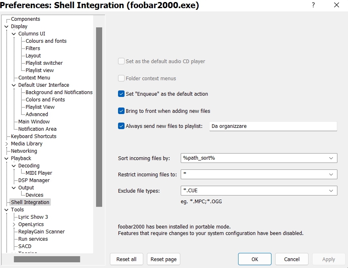Select Notification Area in the tree
348x268 pixels.
(x=37, y=129)
